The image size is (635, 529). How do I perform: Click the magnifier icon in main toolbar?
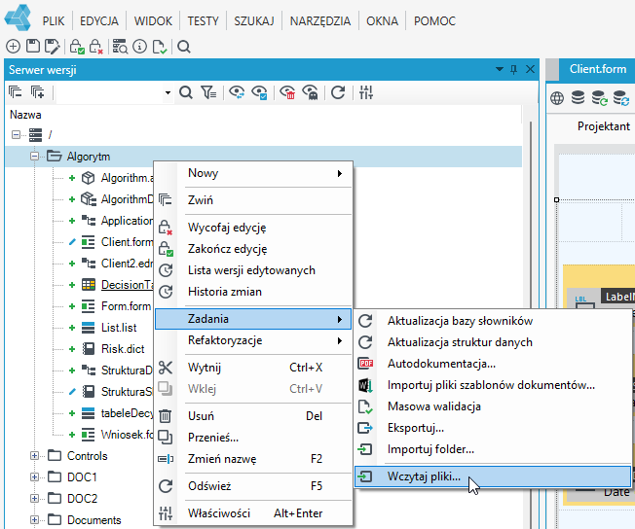[x=184, y=47]
